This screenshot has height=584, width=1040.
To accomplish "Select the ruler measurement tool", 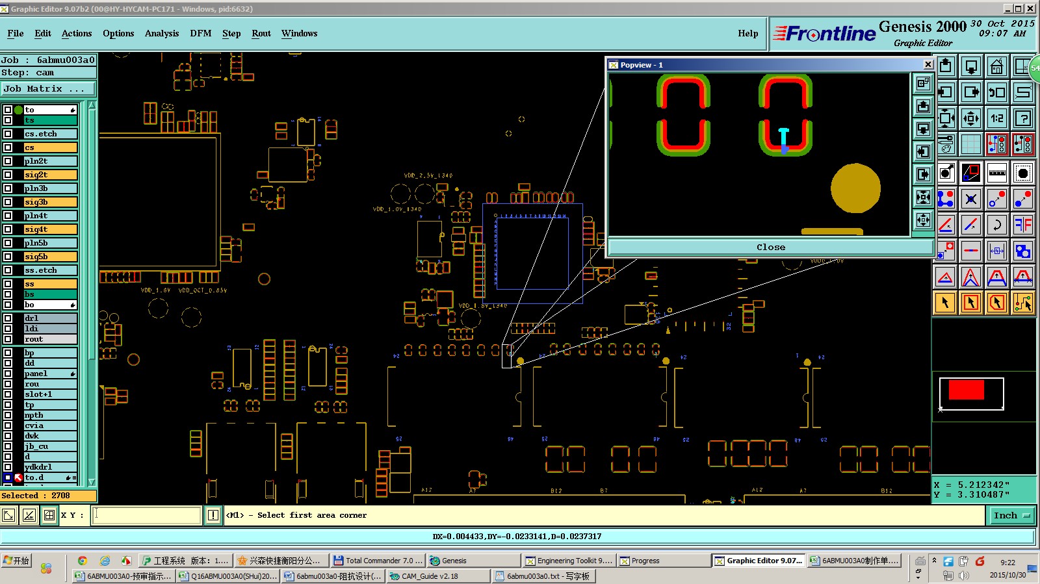I will pos(997,173).
